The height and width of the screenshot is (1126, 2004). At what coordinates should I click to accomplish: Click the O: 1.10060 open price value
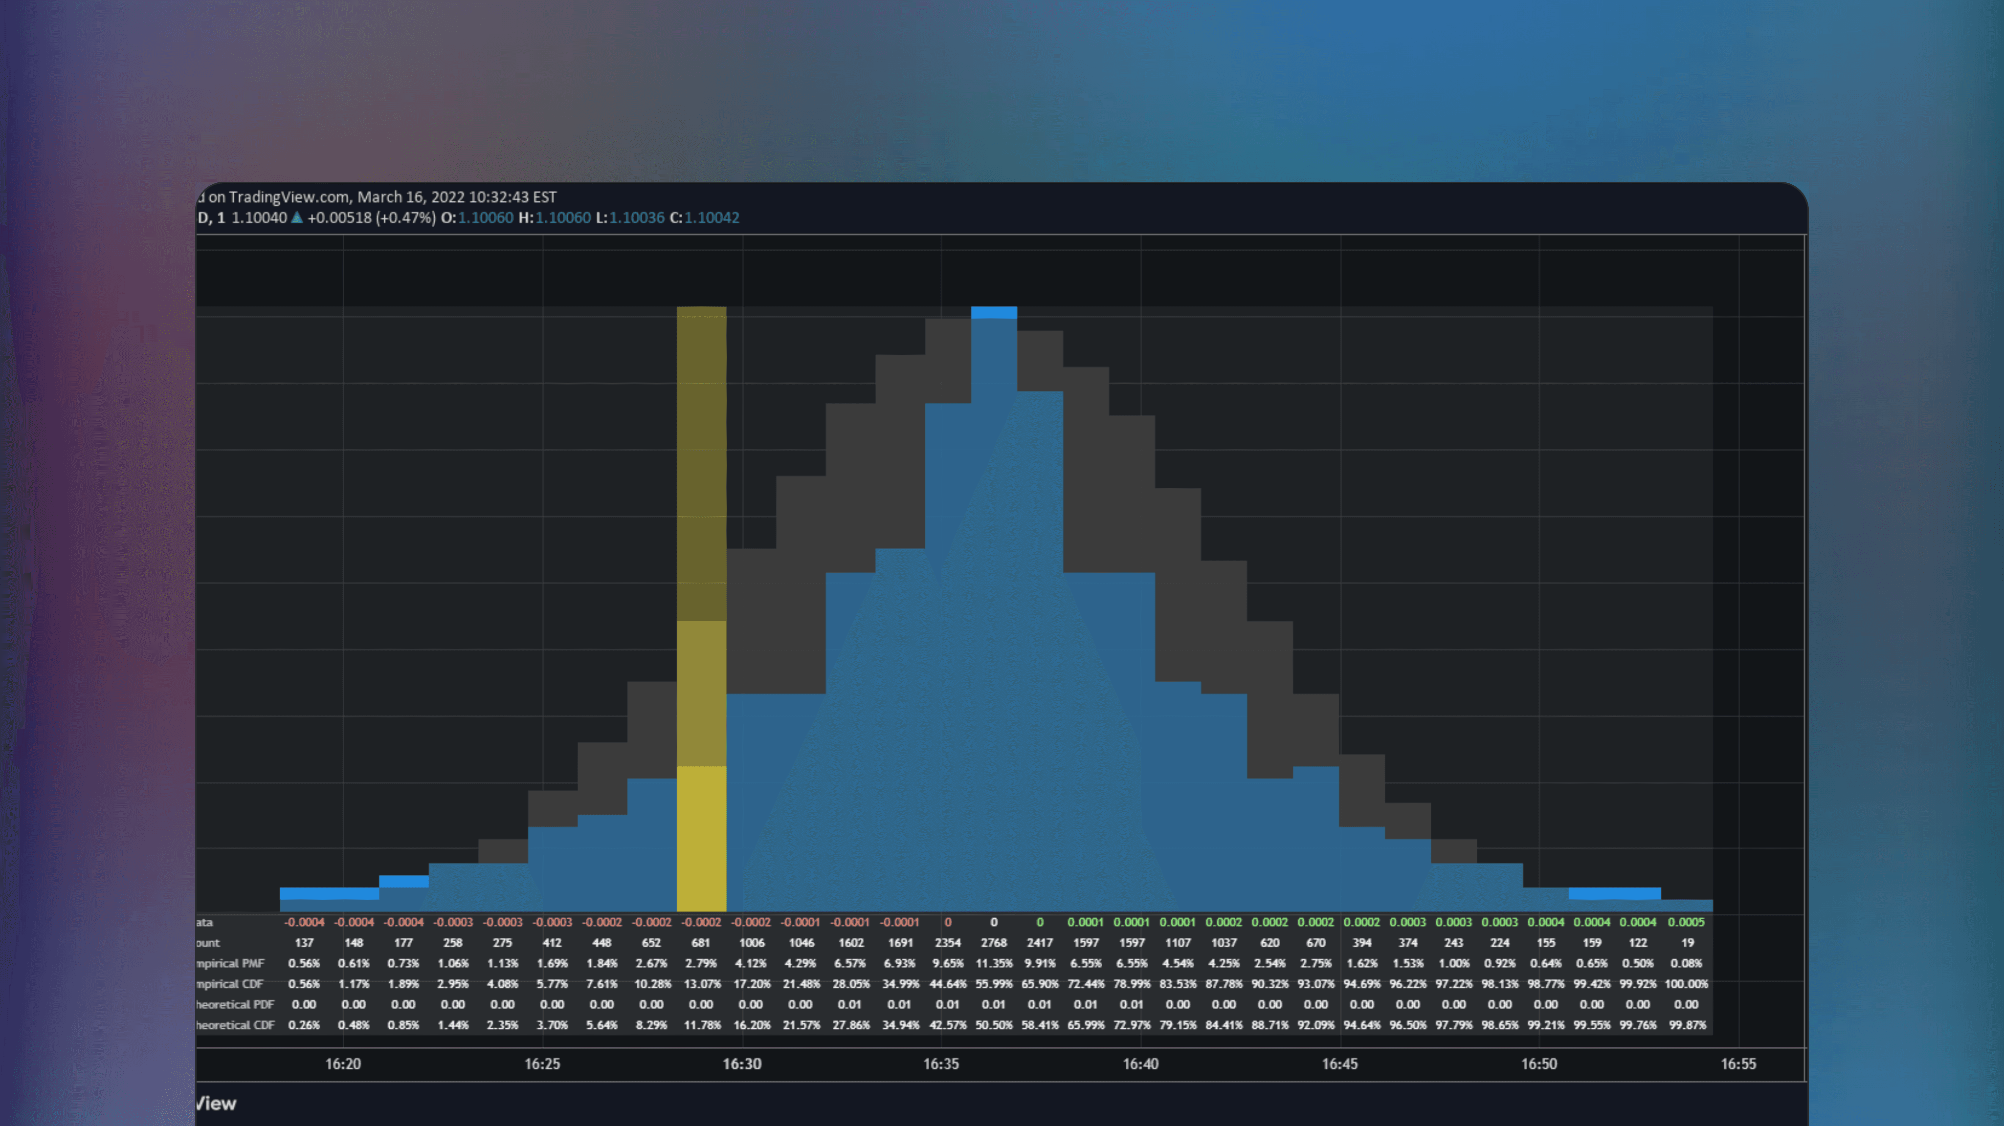[x=482, y=218]
